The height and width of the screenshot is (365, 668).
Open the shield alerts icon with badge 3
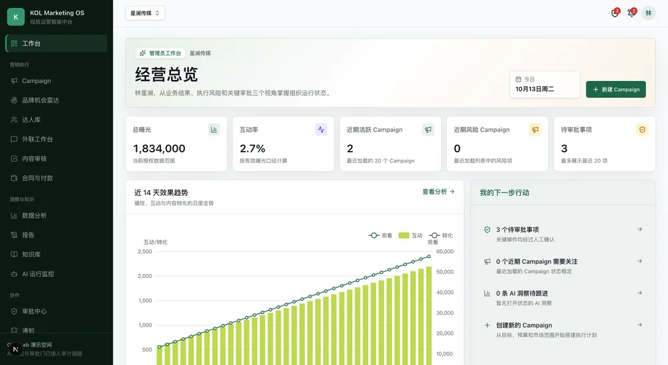click(x=615, y=13)
